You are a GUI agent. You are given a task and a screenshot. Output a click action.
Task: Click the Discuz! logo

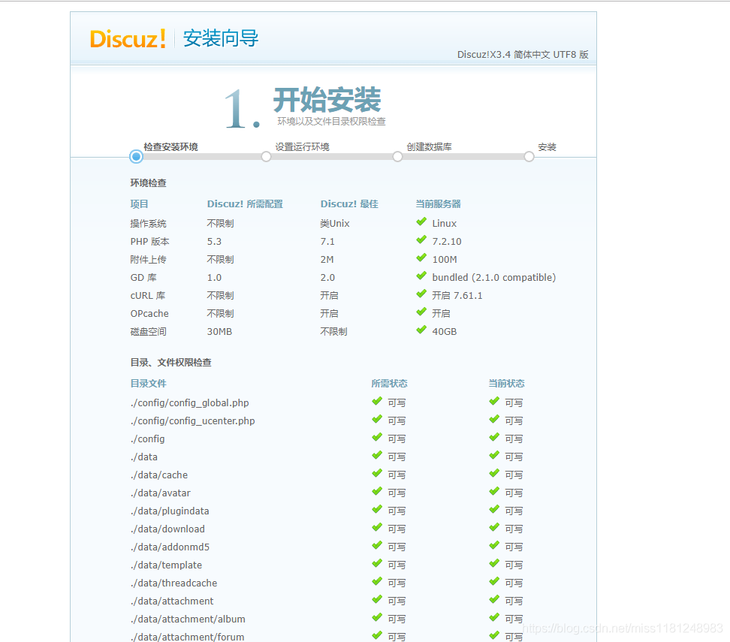point(128,38)
